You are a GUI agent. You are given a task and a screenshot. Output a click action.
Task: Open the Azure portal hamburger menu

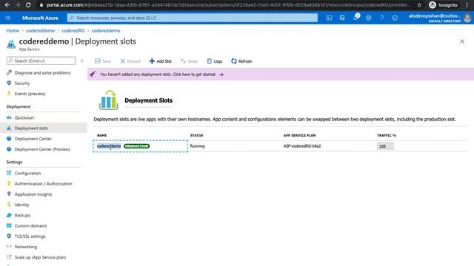coord(8,18)
